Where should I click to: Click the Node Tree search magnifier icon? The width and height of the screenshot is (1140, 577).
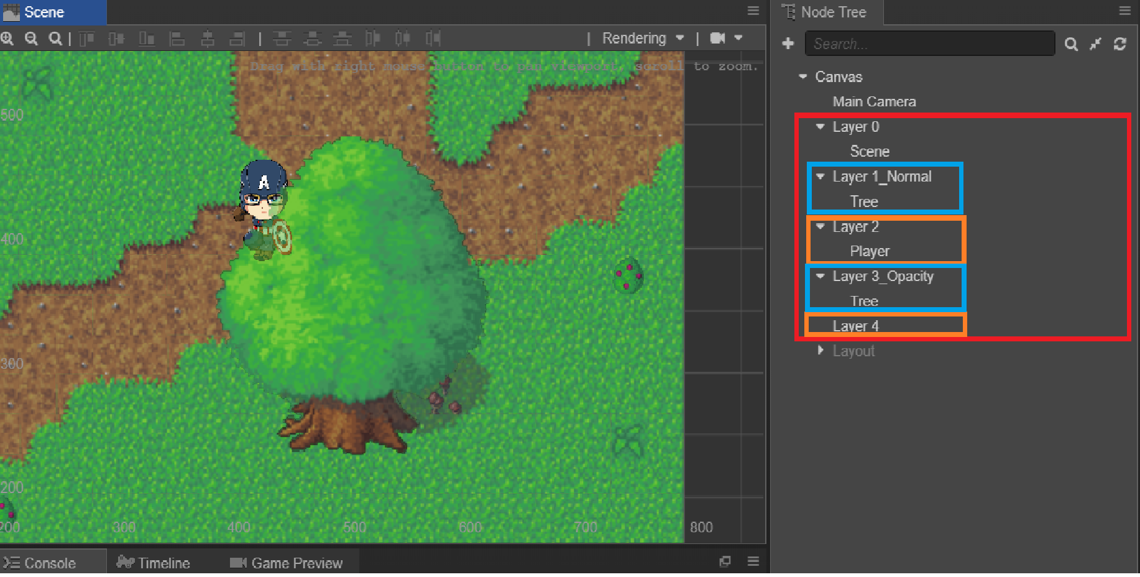1071,44
